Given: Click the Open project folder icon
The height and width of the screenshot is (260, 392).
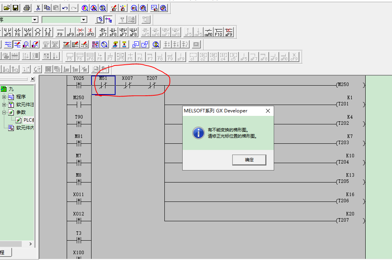Looking at the screenshot, I should (x=7, y=8).
